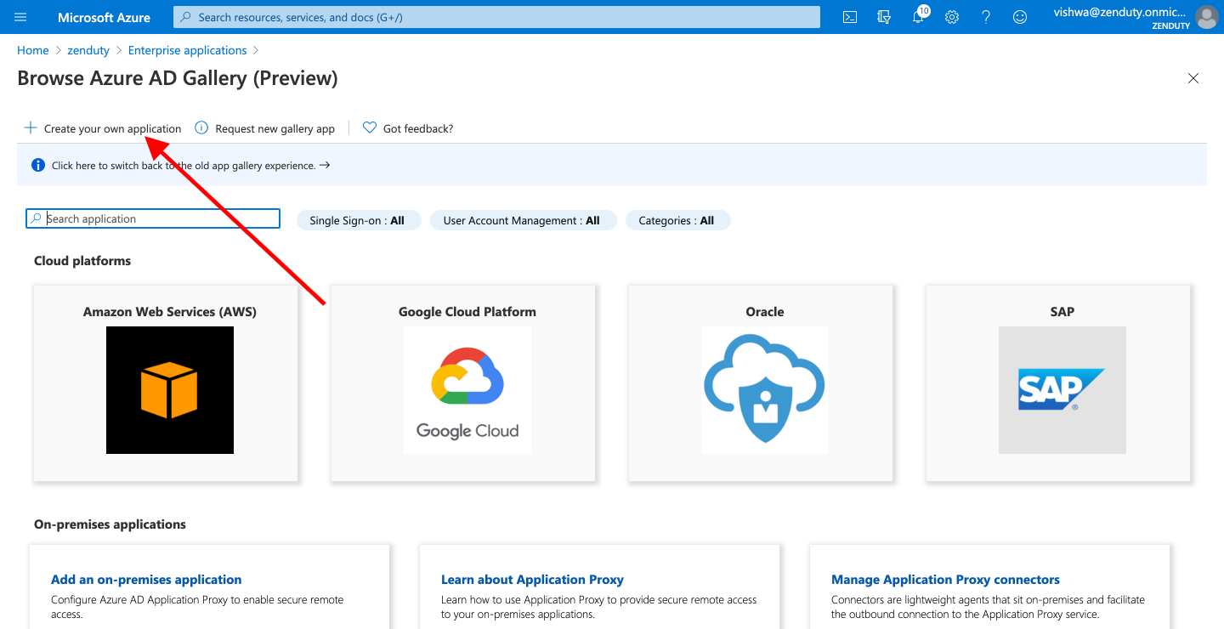Go to Enterprise applications breadcrumb
1224x629 pixels.
click(187, 50)
